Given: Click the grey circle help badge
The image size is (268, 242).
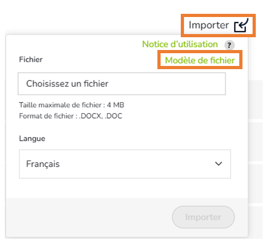Looking at the screenshot, I should tap(229, 45).
